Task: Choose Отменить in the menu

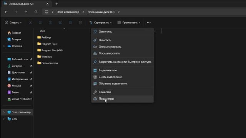Action: pos(122,31)
